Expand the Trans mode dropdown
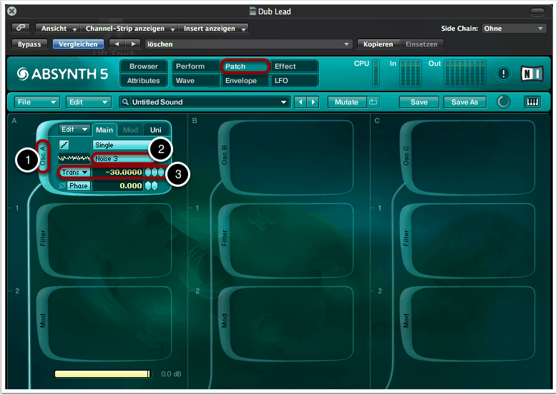The image size is (558, 395). pos(74,172)
